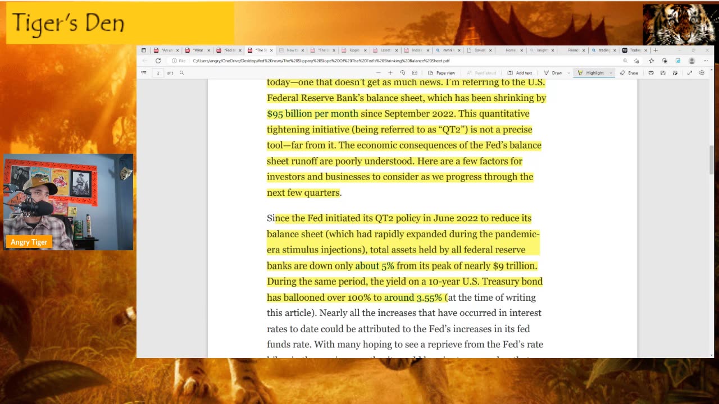This screenshot has width=719, height=404.
Task: Open the browser Settings and more menu
Action: coord(706,61)
